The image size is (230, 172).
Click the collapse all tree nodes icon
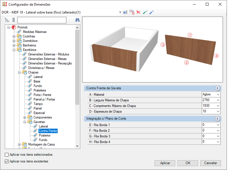[14, 20]
